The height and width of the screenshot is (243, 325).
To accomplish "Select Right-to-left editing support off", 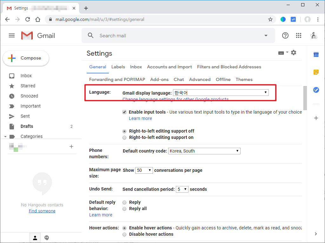I will tap(124, 131).
